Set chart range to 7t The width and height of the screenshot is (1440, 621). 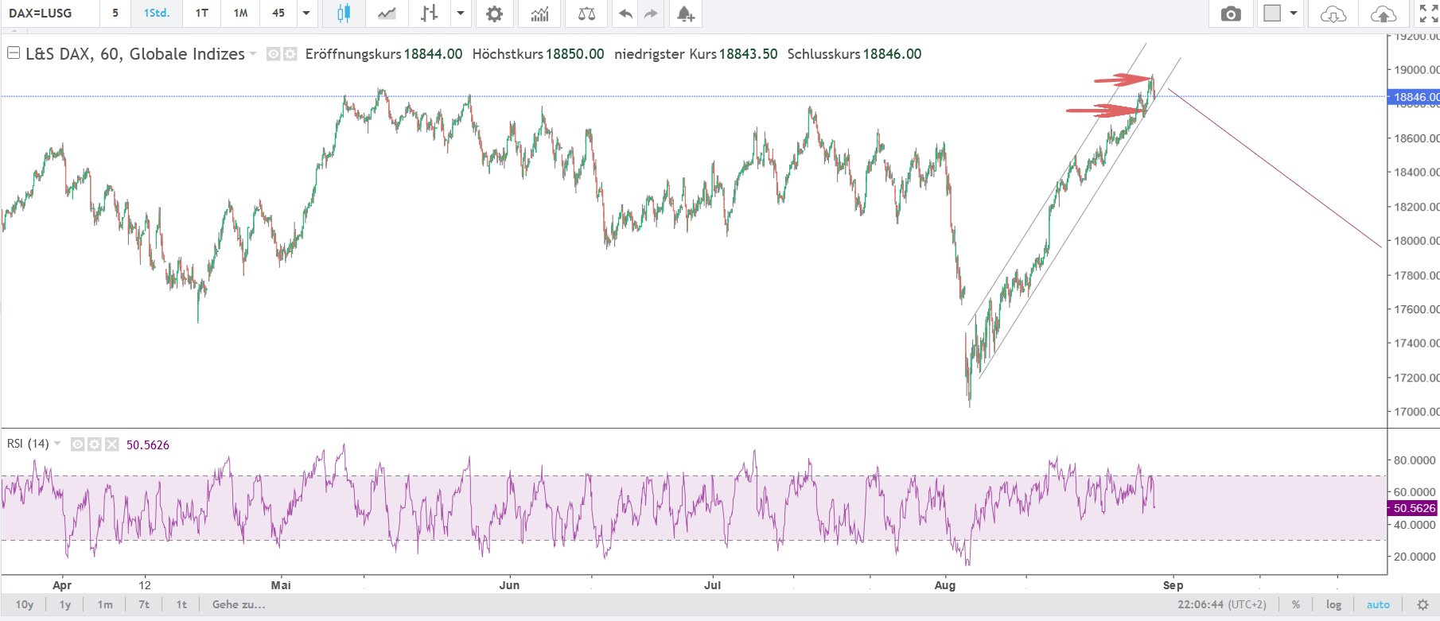point(144,604)
